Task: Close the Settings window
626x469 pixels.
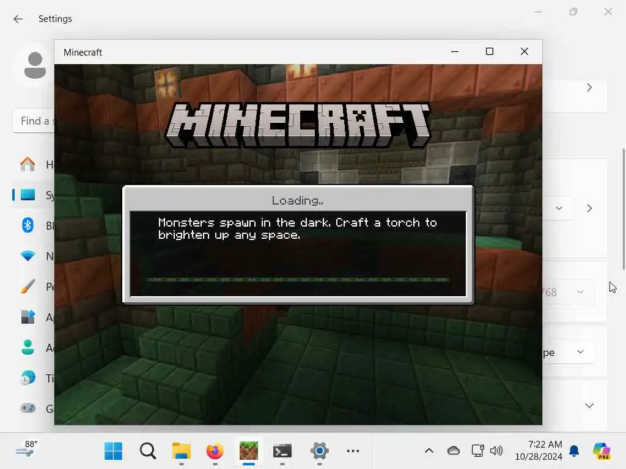Action: pos(608,12)
